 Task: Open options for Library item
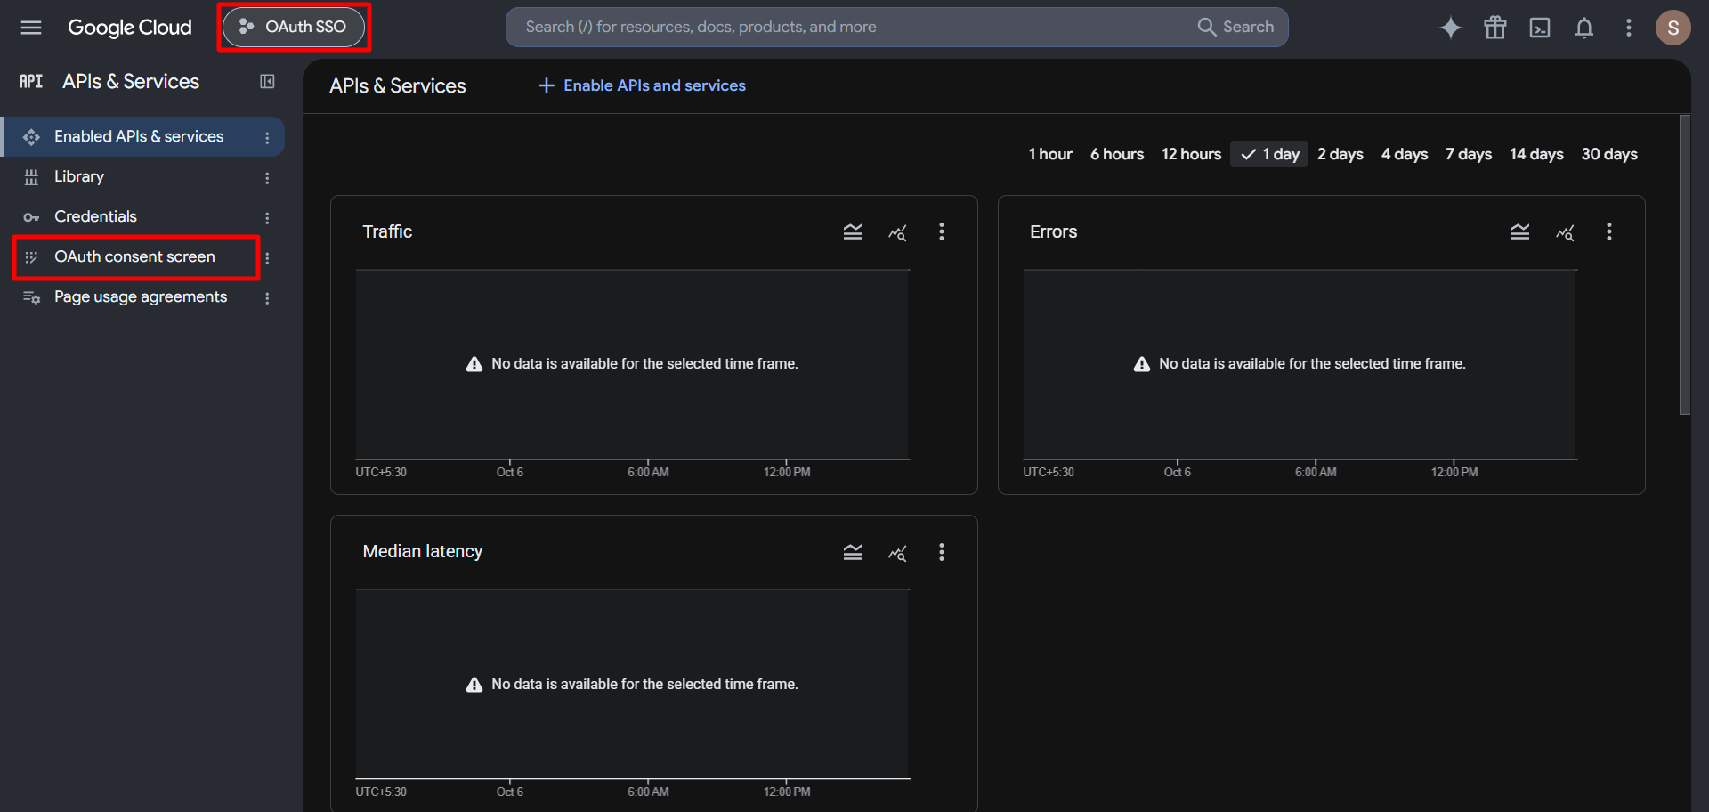(x=267, y=178)
